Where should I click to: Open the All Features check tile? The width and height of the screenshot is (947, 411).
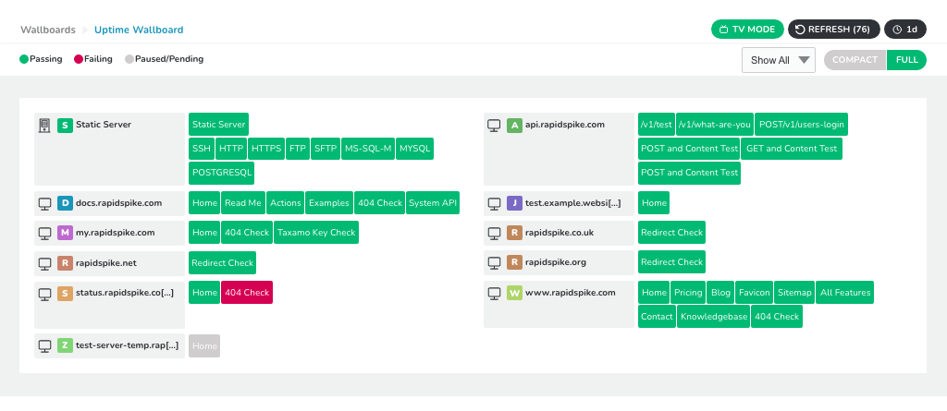click(x=845, y=293)
